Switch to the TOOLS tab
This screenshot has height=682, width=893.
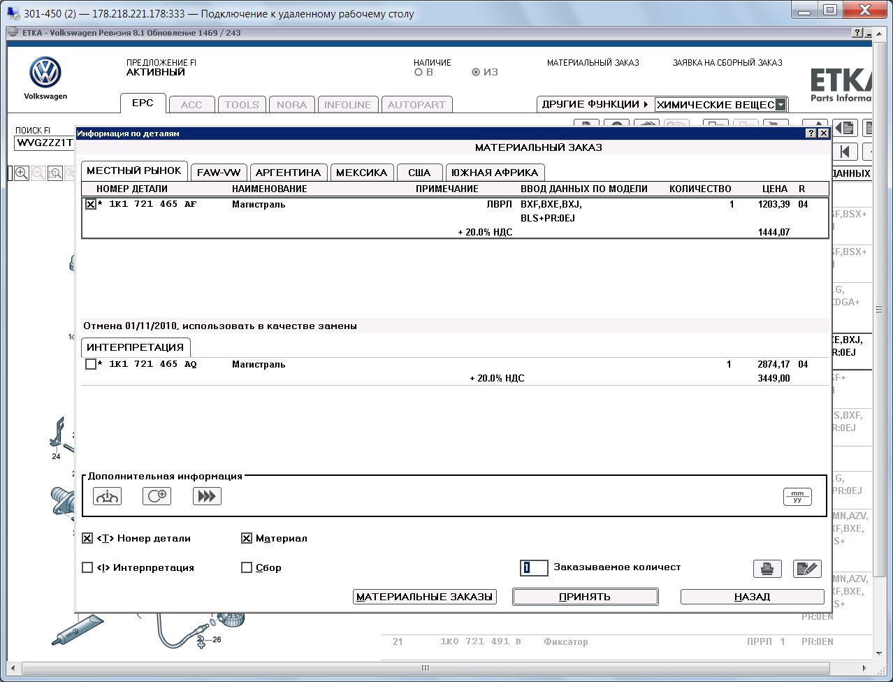click(x=242, y=105)
